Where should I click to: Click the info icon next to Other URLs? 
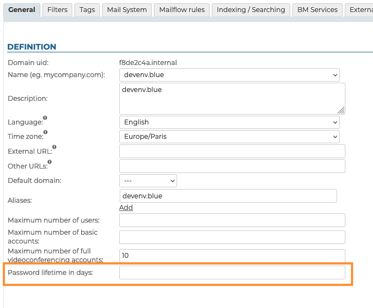tap(50, 162)
